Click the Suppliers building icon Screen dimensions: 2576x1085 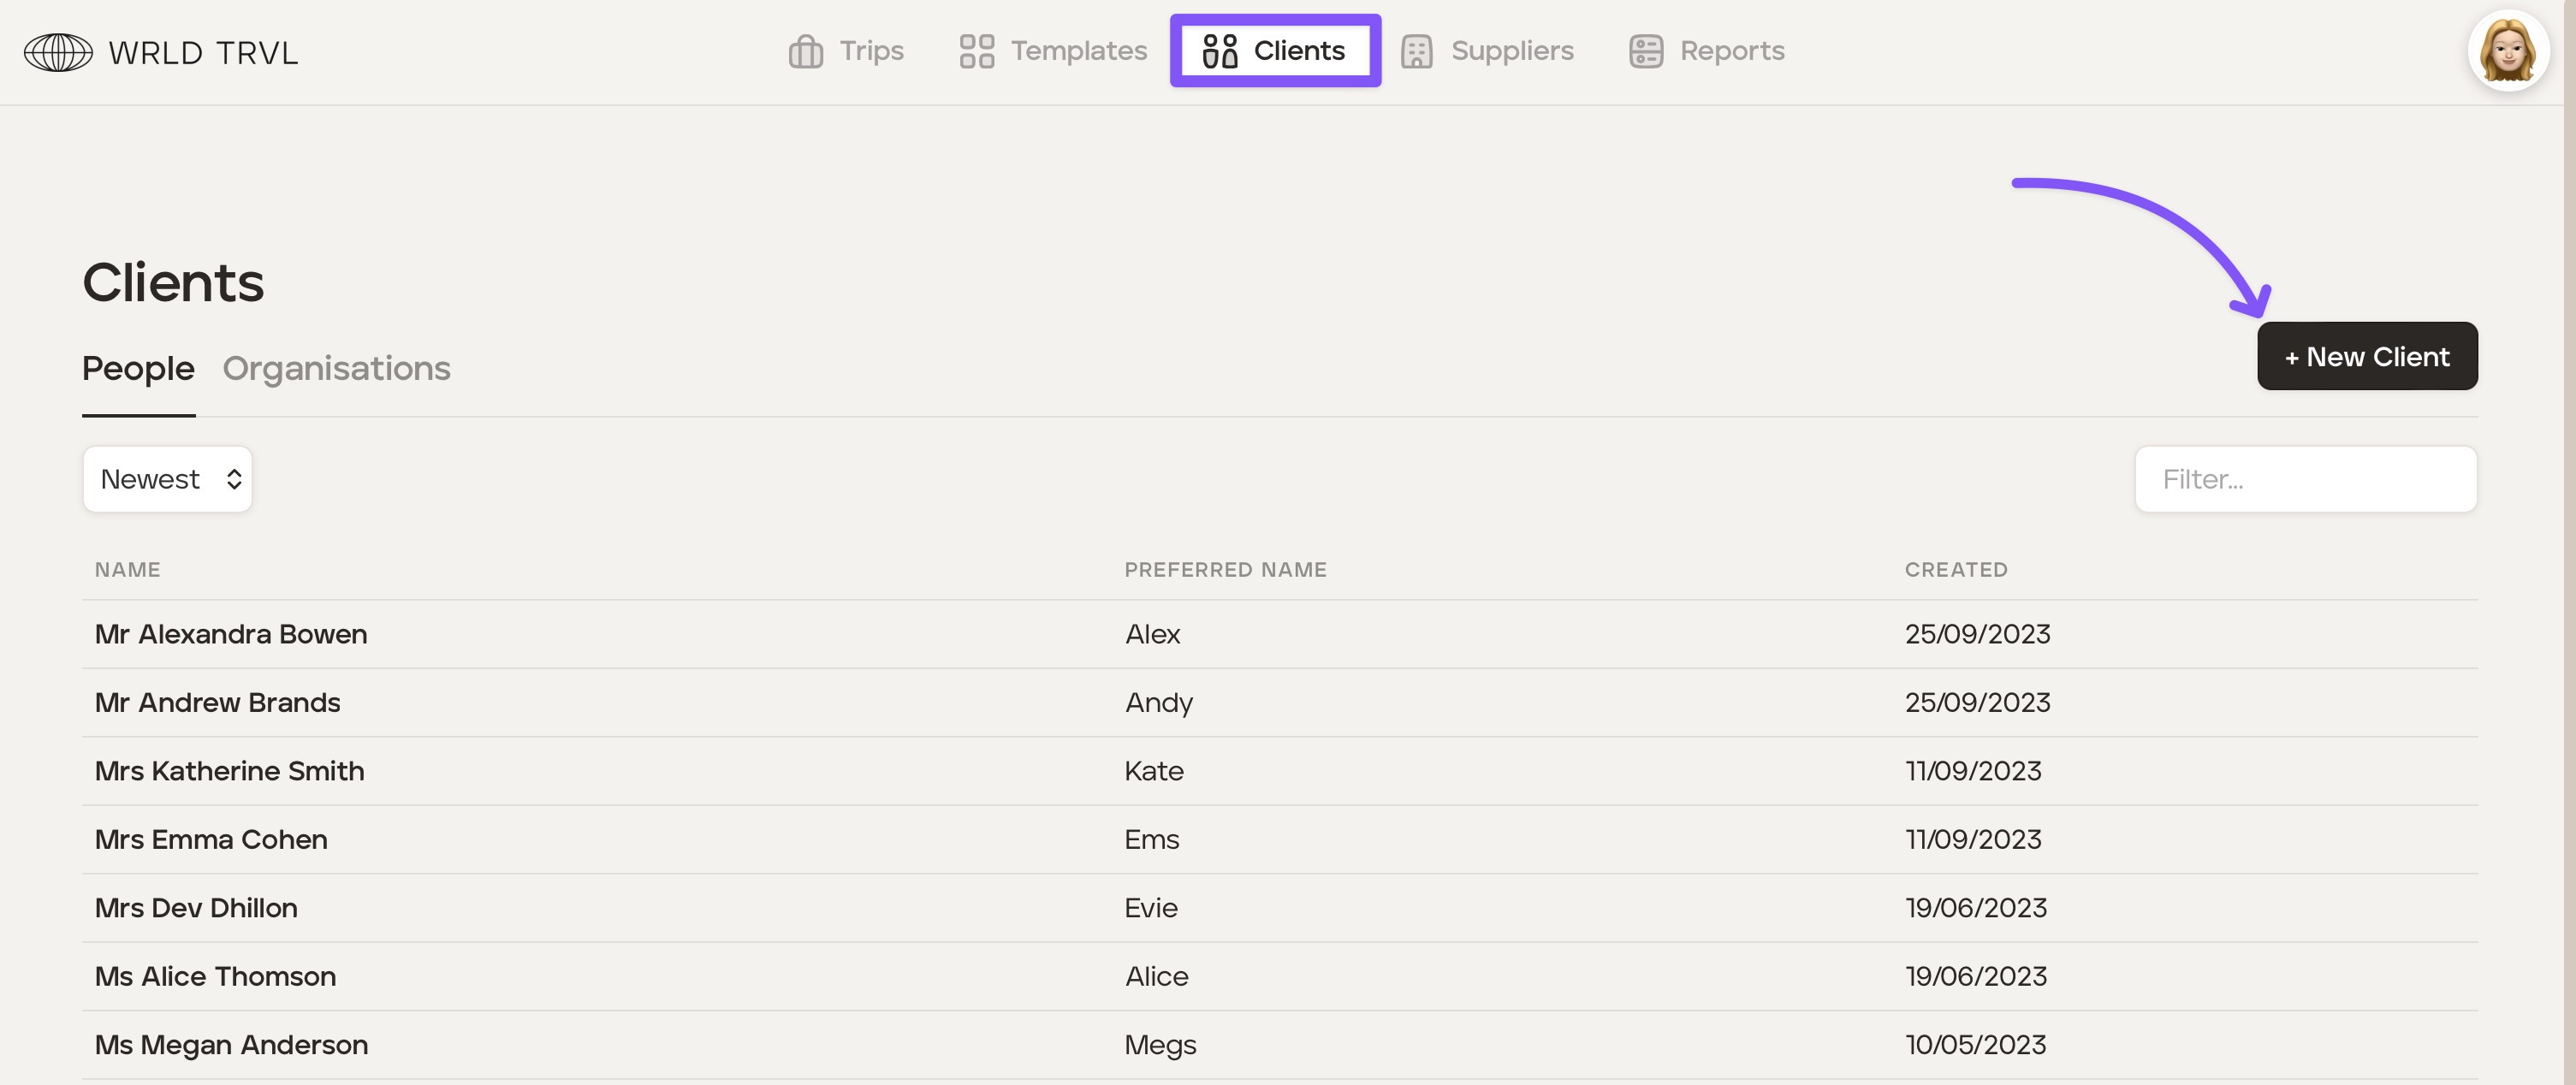1416,51
